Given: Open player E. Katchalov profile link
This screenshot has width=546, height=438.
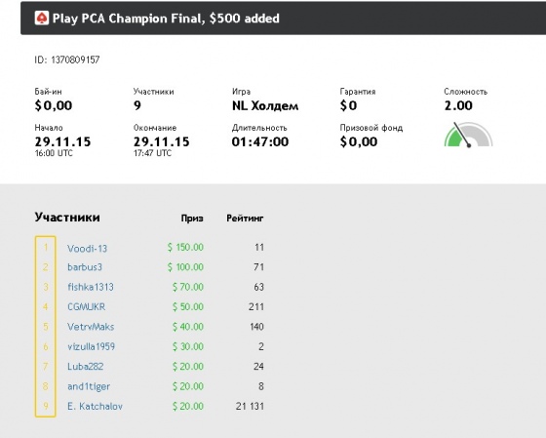Looking at the screenshot, I should pyautogui.click(x=95, y=406).
